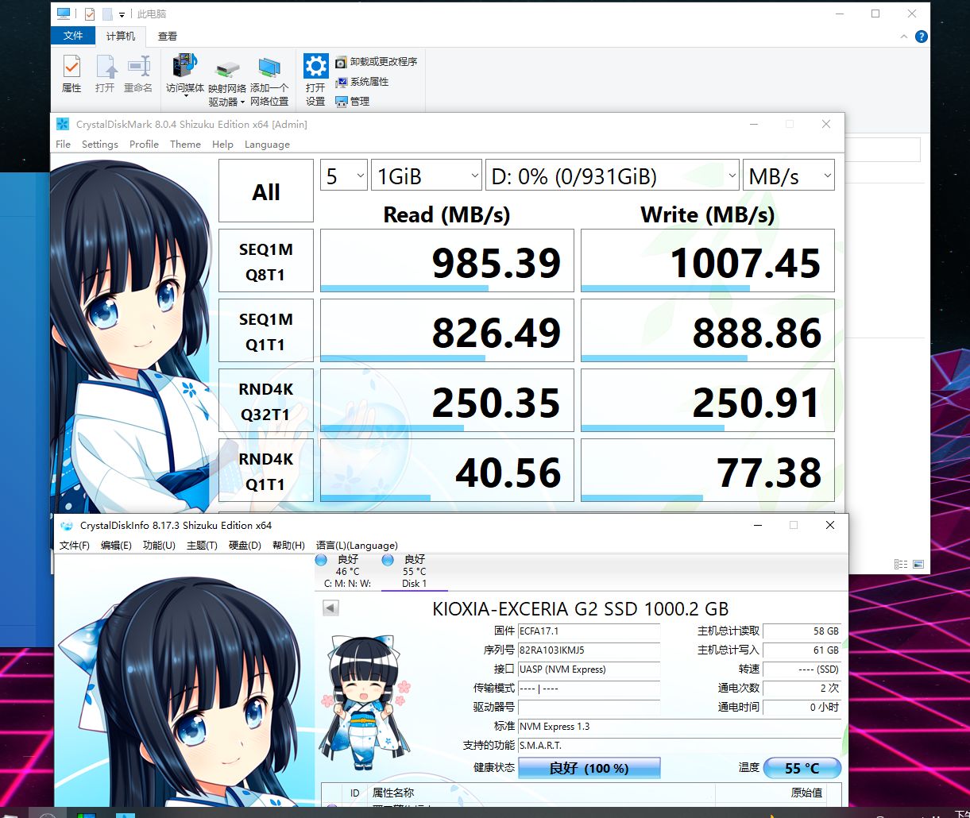
Task: Open 编辑(E) menu in CrystalDiskInfo
Action: coord(116,546)
